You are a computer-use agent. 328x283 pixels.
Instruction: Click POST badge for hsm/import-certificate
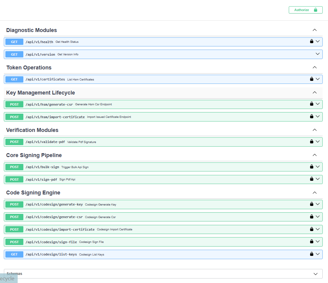coord(14,117)
